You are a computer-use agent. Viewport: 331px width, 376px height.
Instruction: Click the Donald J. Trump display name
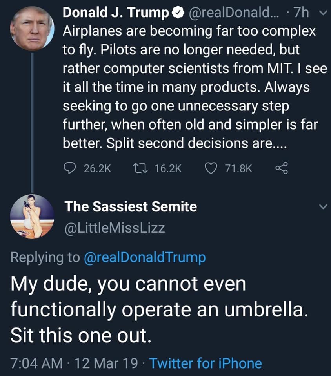[115, 14]
